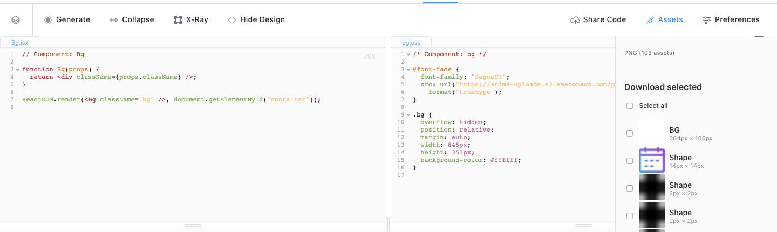
Task: Click the JSX language badge
Action: (369, 56)
